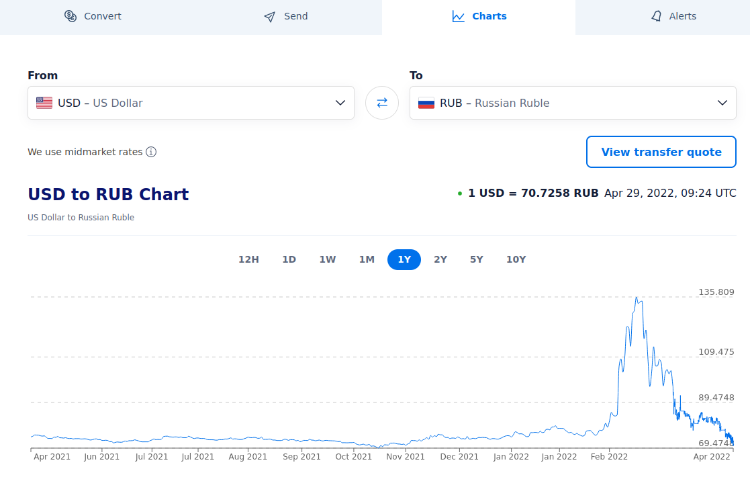Open the Send tab
The height and width of the screenshot is (477, 750).
pyautogui.click(x=287, y=17)
